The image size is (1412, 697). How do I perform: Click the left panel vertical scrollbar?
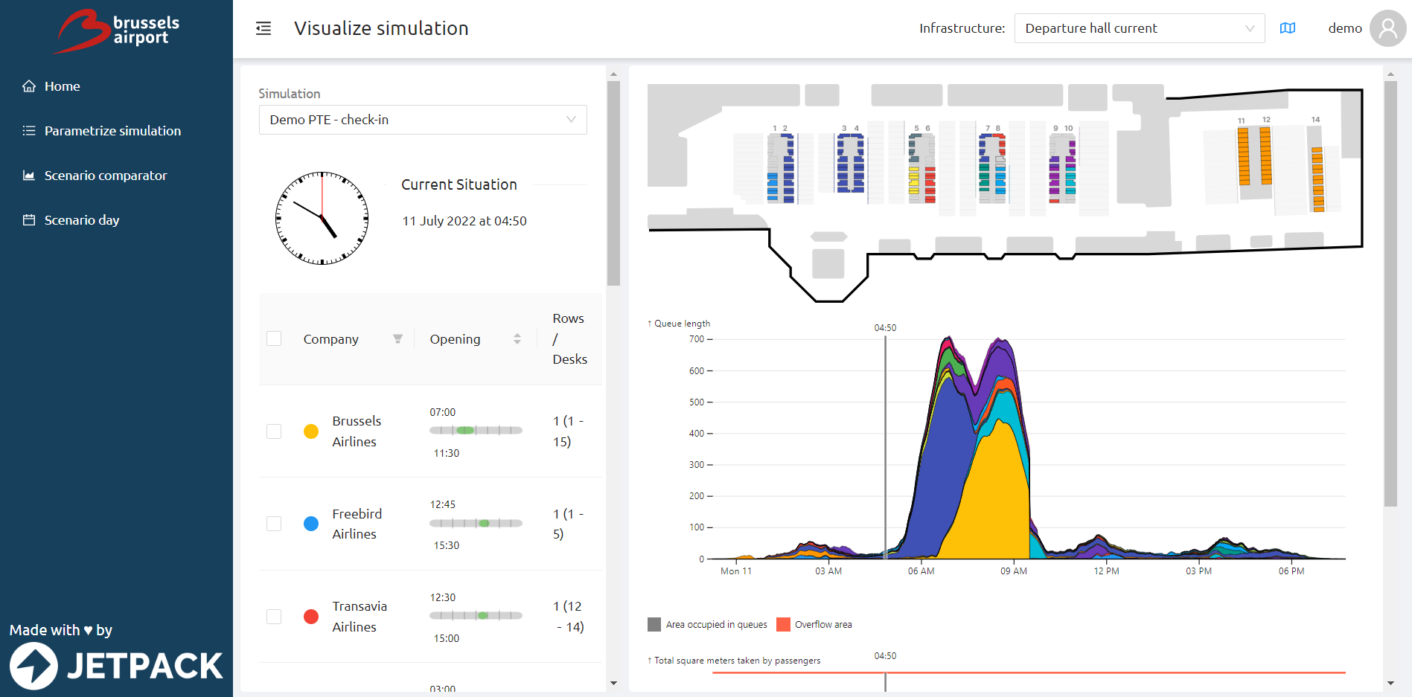click(x=613, y=184)
